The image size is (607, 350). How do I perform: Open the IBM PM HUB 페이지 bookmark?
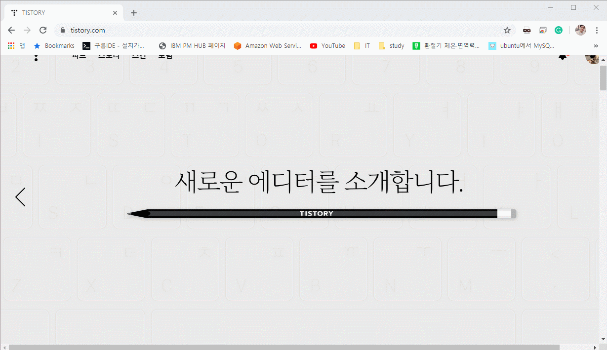(192, 45)
